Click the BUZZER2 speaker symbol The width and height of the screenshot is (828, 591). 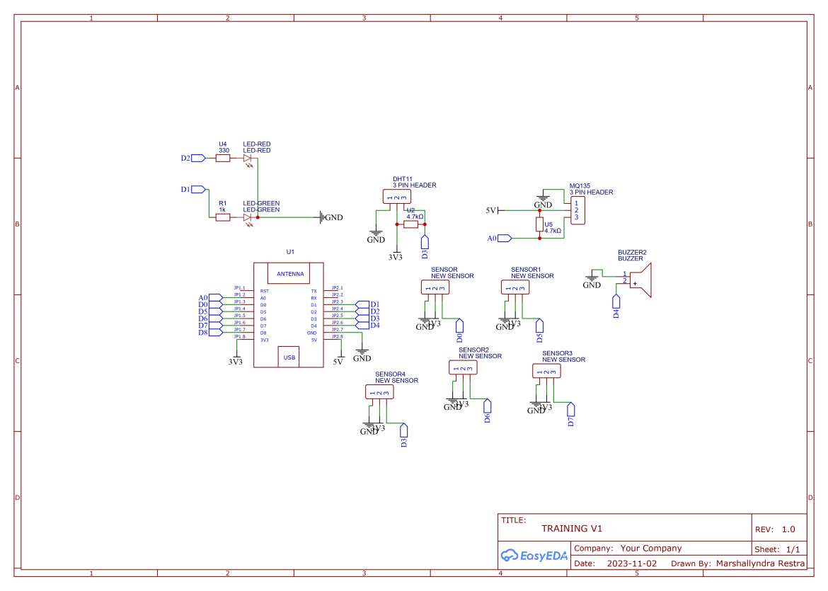pos(640,280)
